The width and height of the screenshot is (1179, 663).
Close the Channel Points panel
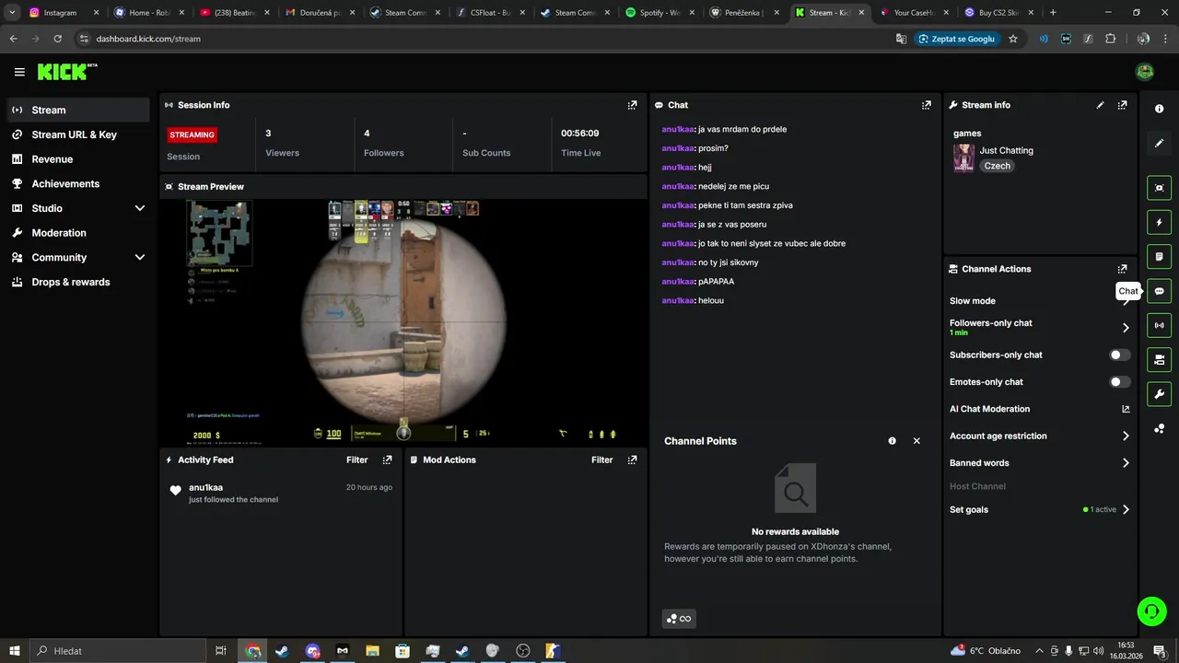(916, 441)
